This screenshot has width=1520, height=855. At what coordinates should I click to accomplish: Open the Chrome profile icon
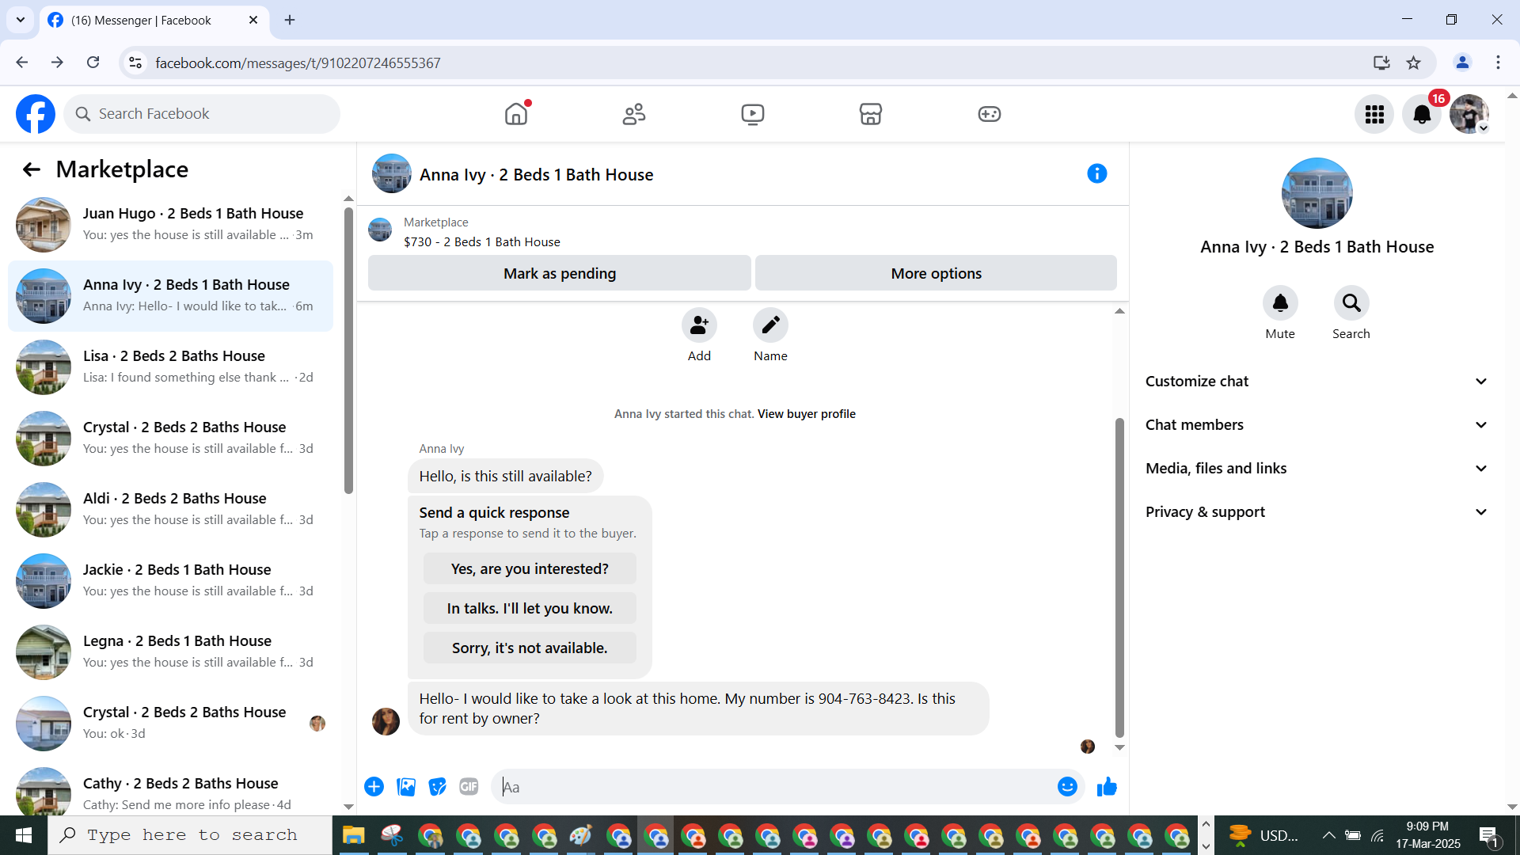[1462, 63]
